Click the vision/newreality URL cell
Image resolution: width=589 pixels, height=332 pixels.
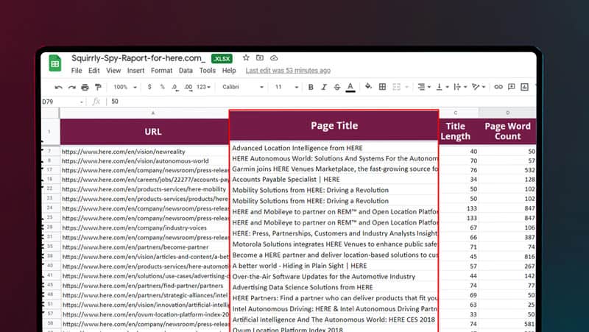144,152
